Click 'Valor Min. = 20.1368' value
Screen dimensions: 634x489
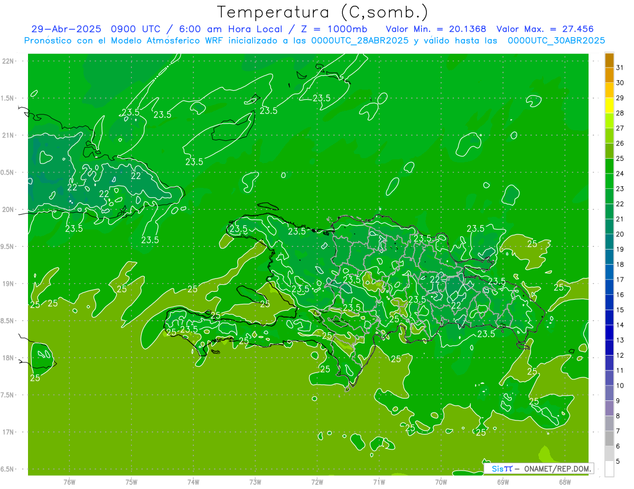(x=436, y=29)
